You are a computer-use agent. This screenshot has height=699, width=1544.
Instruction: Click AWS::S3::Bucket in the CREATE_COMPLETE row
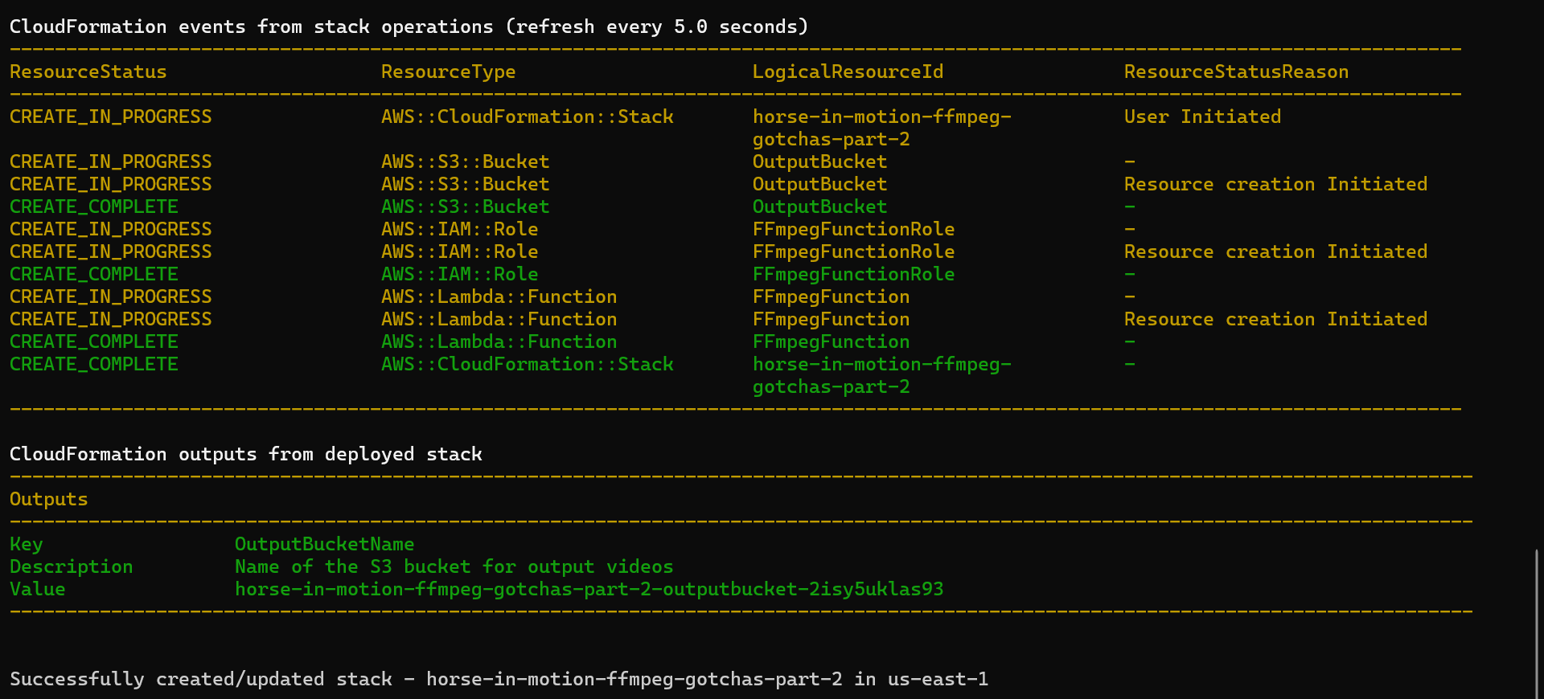tap(465, 207)
